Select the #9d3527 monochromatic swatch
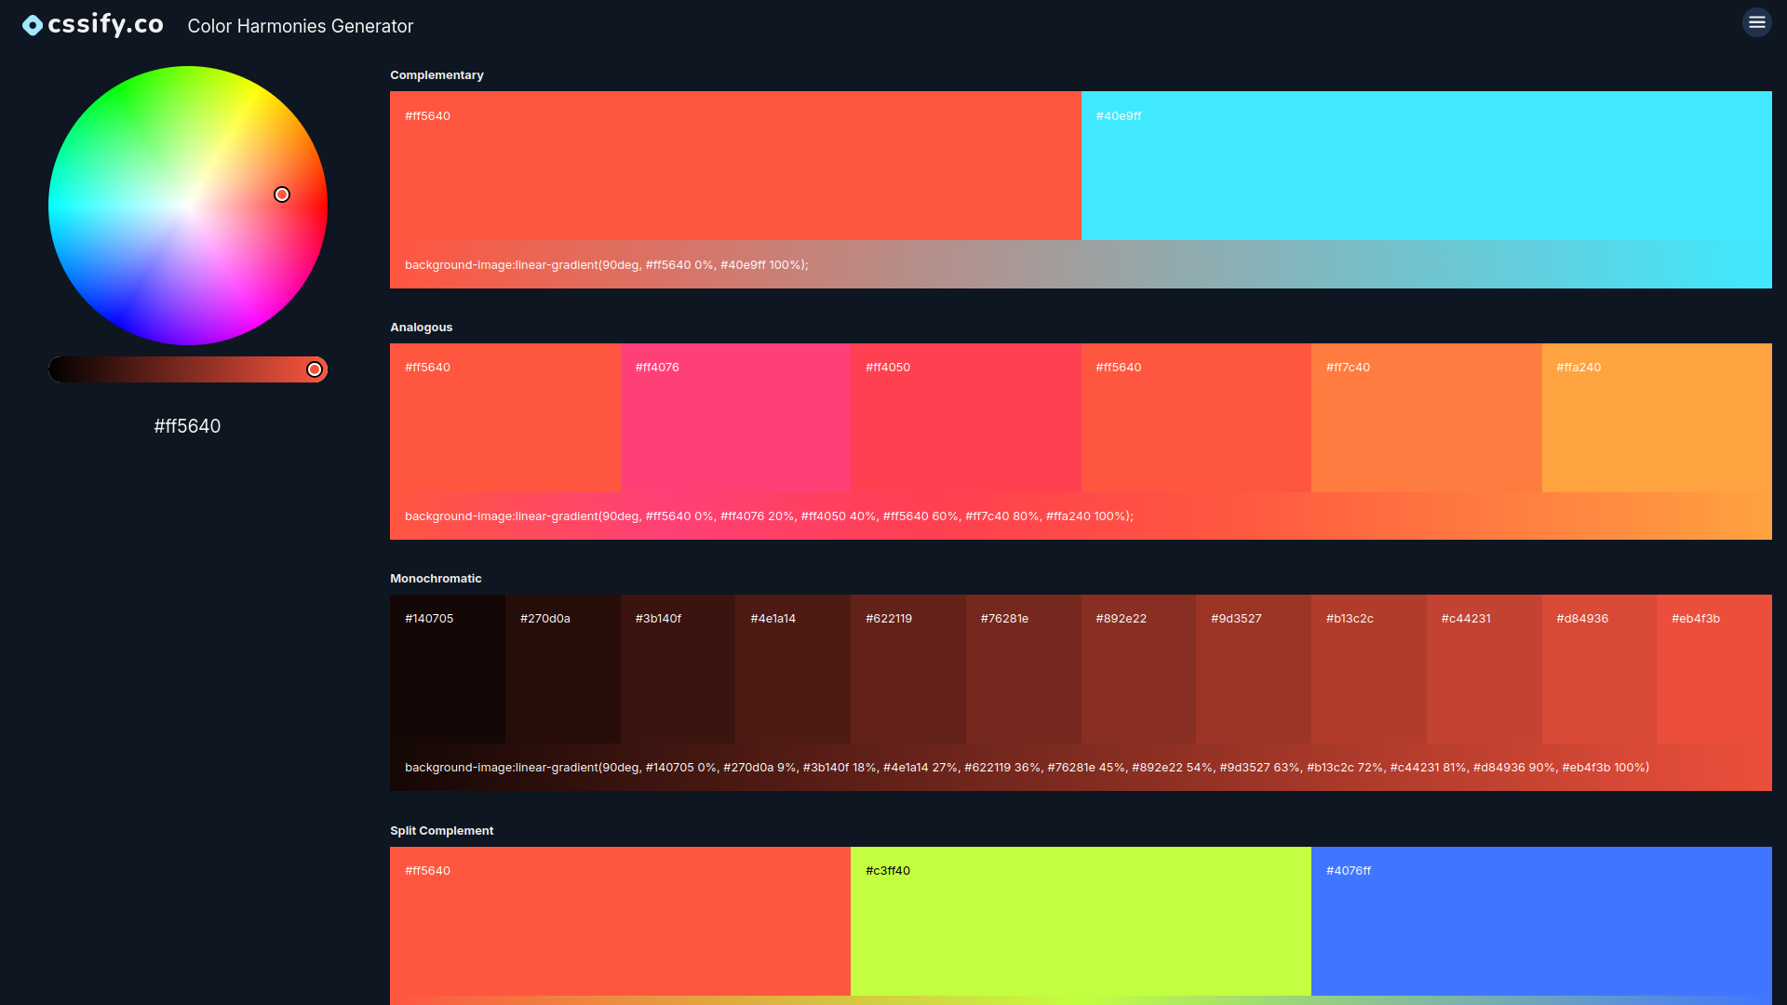Viewport: 1787px width, 1005px height. 1252,670
